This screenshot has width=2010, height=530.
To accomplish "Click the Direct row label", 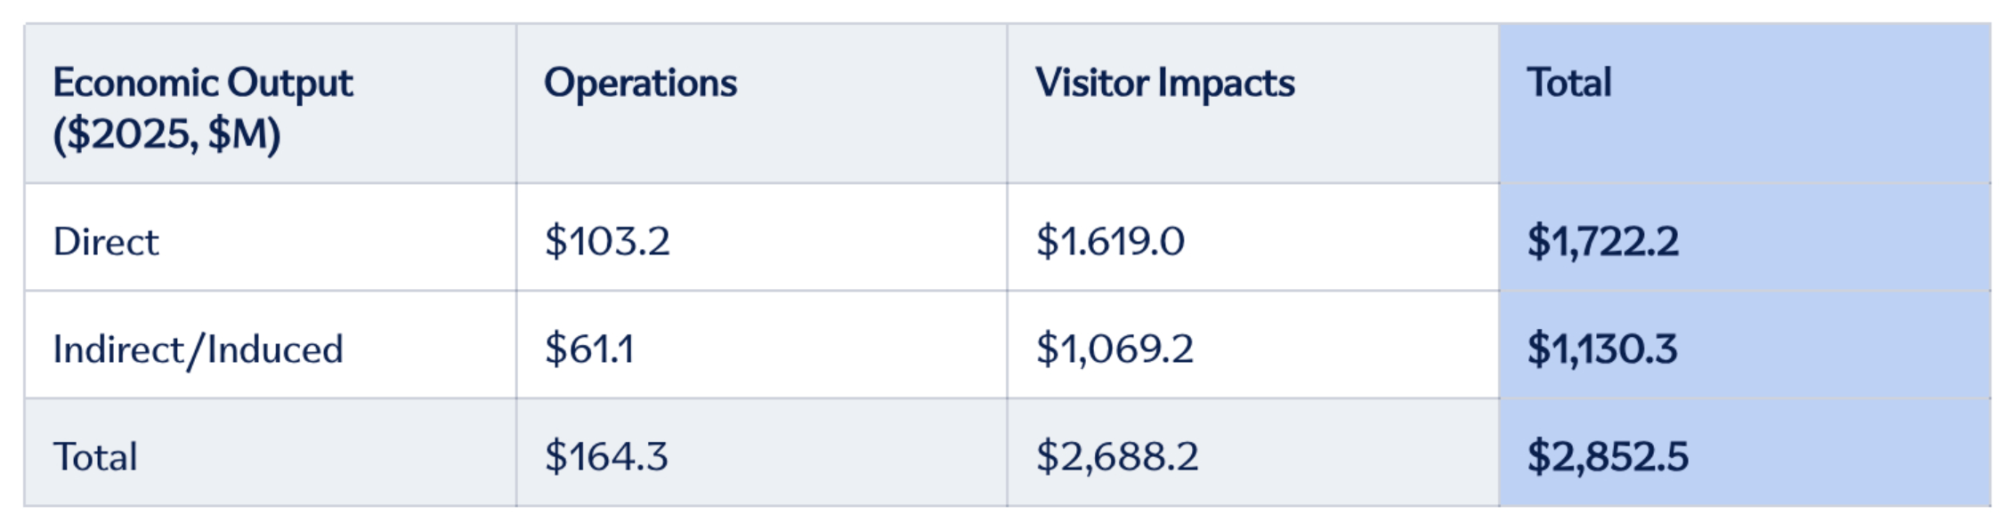I will (106, 242).
